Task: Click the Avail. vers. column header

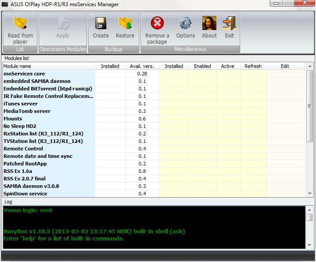Action: [142, 66]
